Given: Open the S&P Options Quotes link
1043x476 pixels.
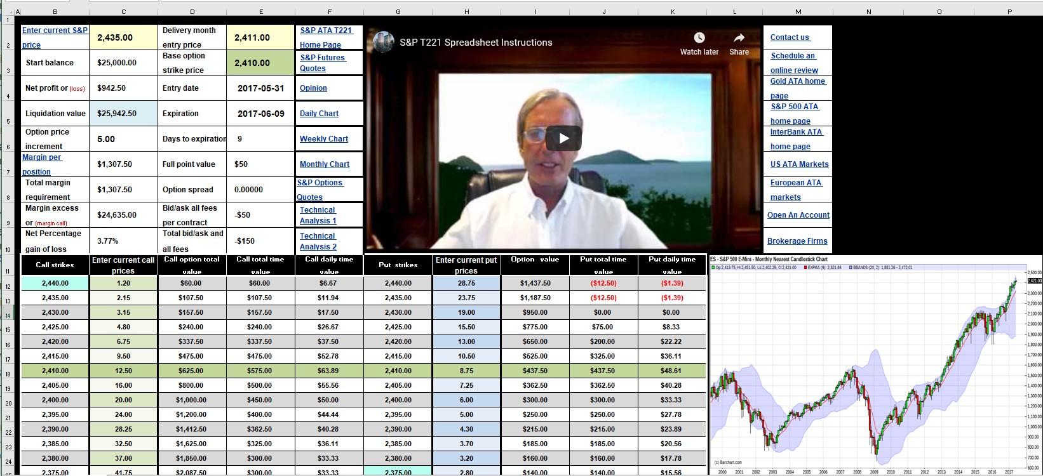Looking at the screenshot, I should pyautogui.click(x=320, y=190).
